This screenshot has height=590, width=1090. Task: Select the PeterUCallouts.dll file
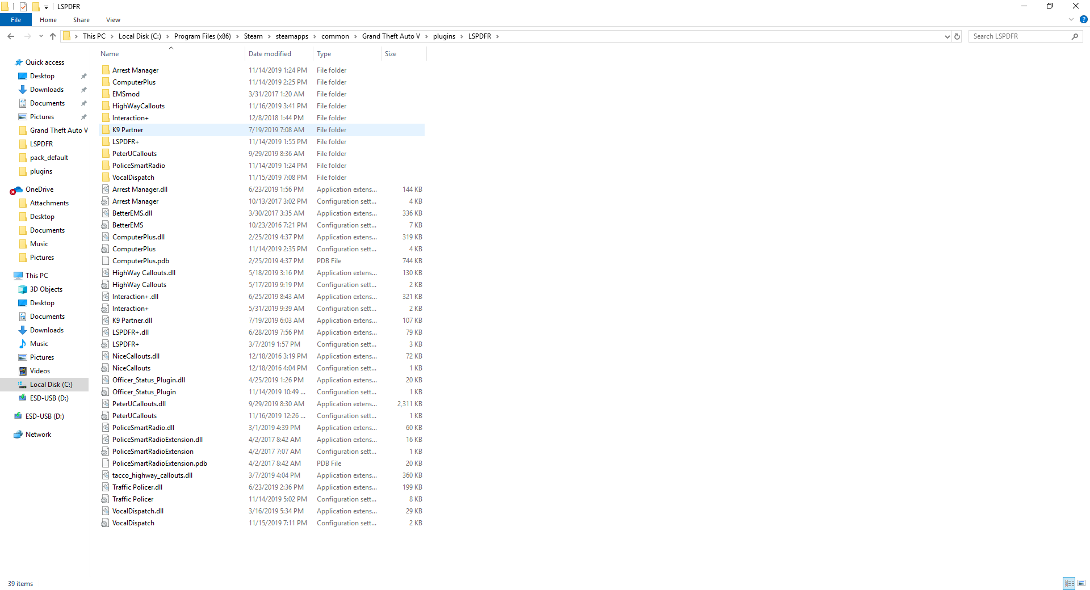pos(139,404)
